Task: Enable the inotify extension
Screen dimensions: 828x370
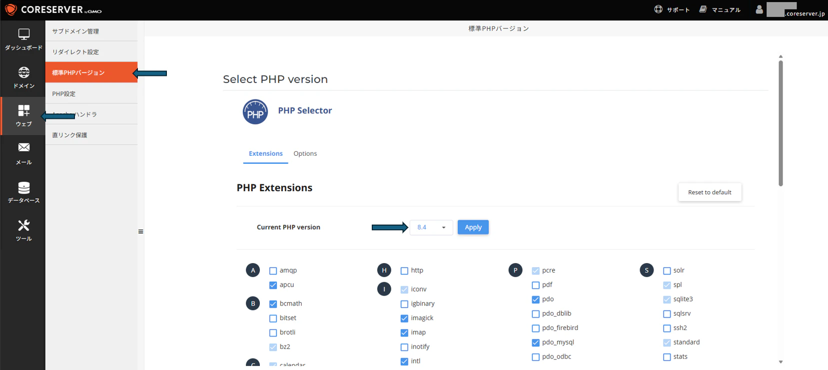Action: click(x=404, y=347)
